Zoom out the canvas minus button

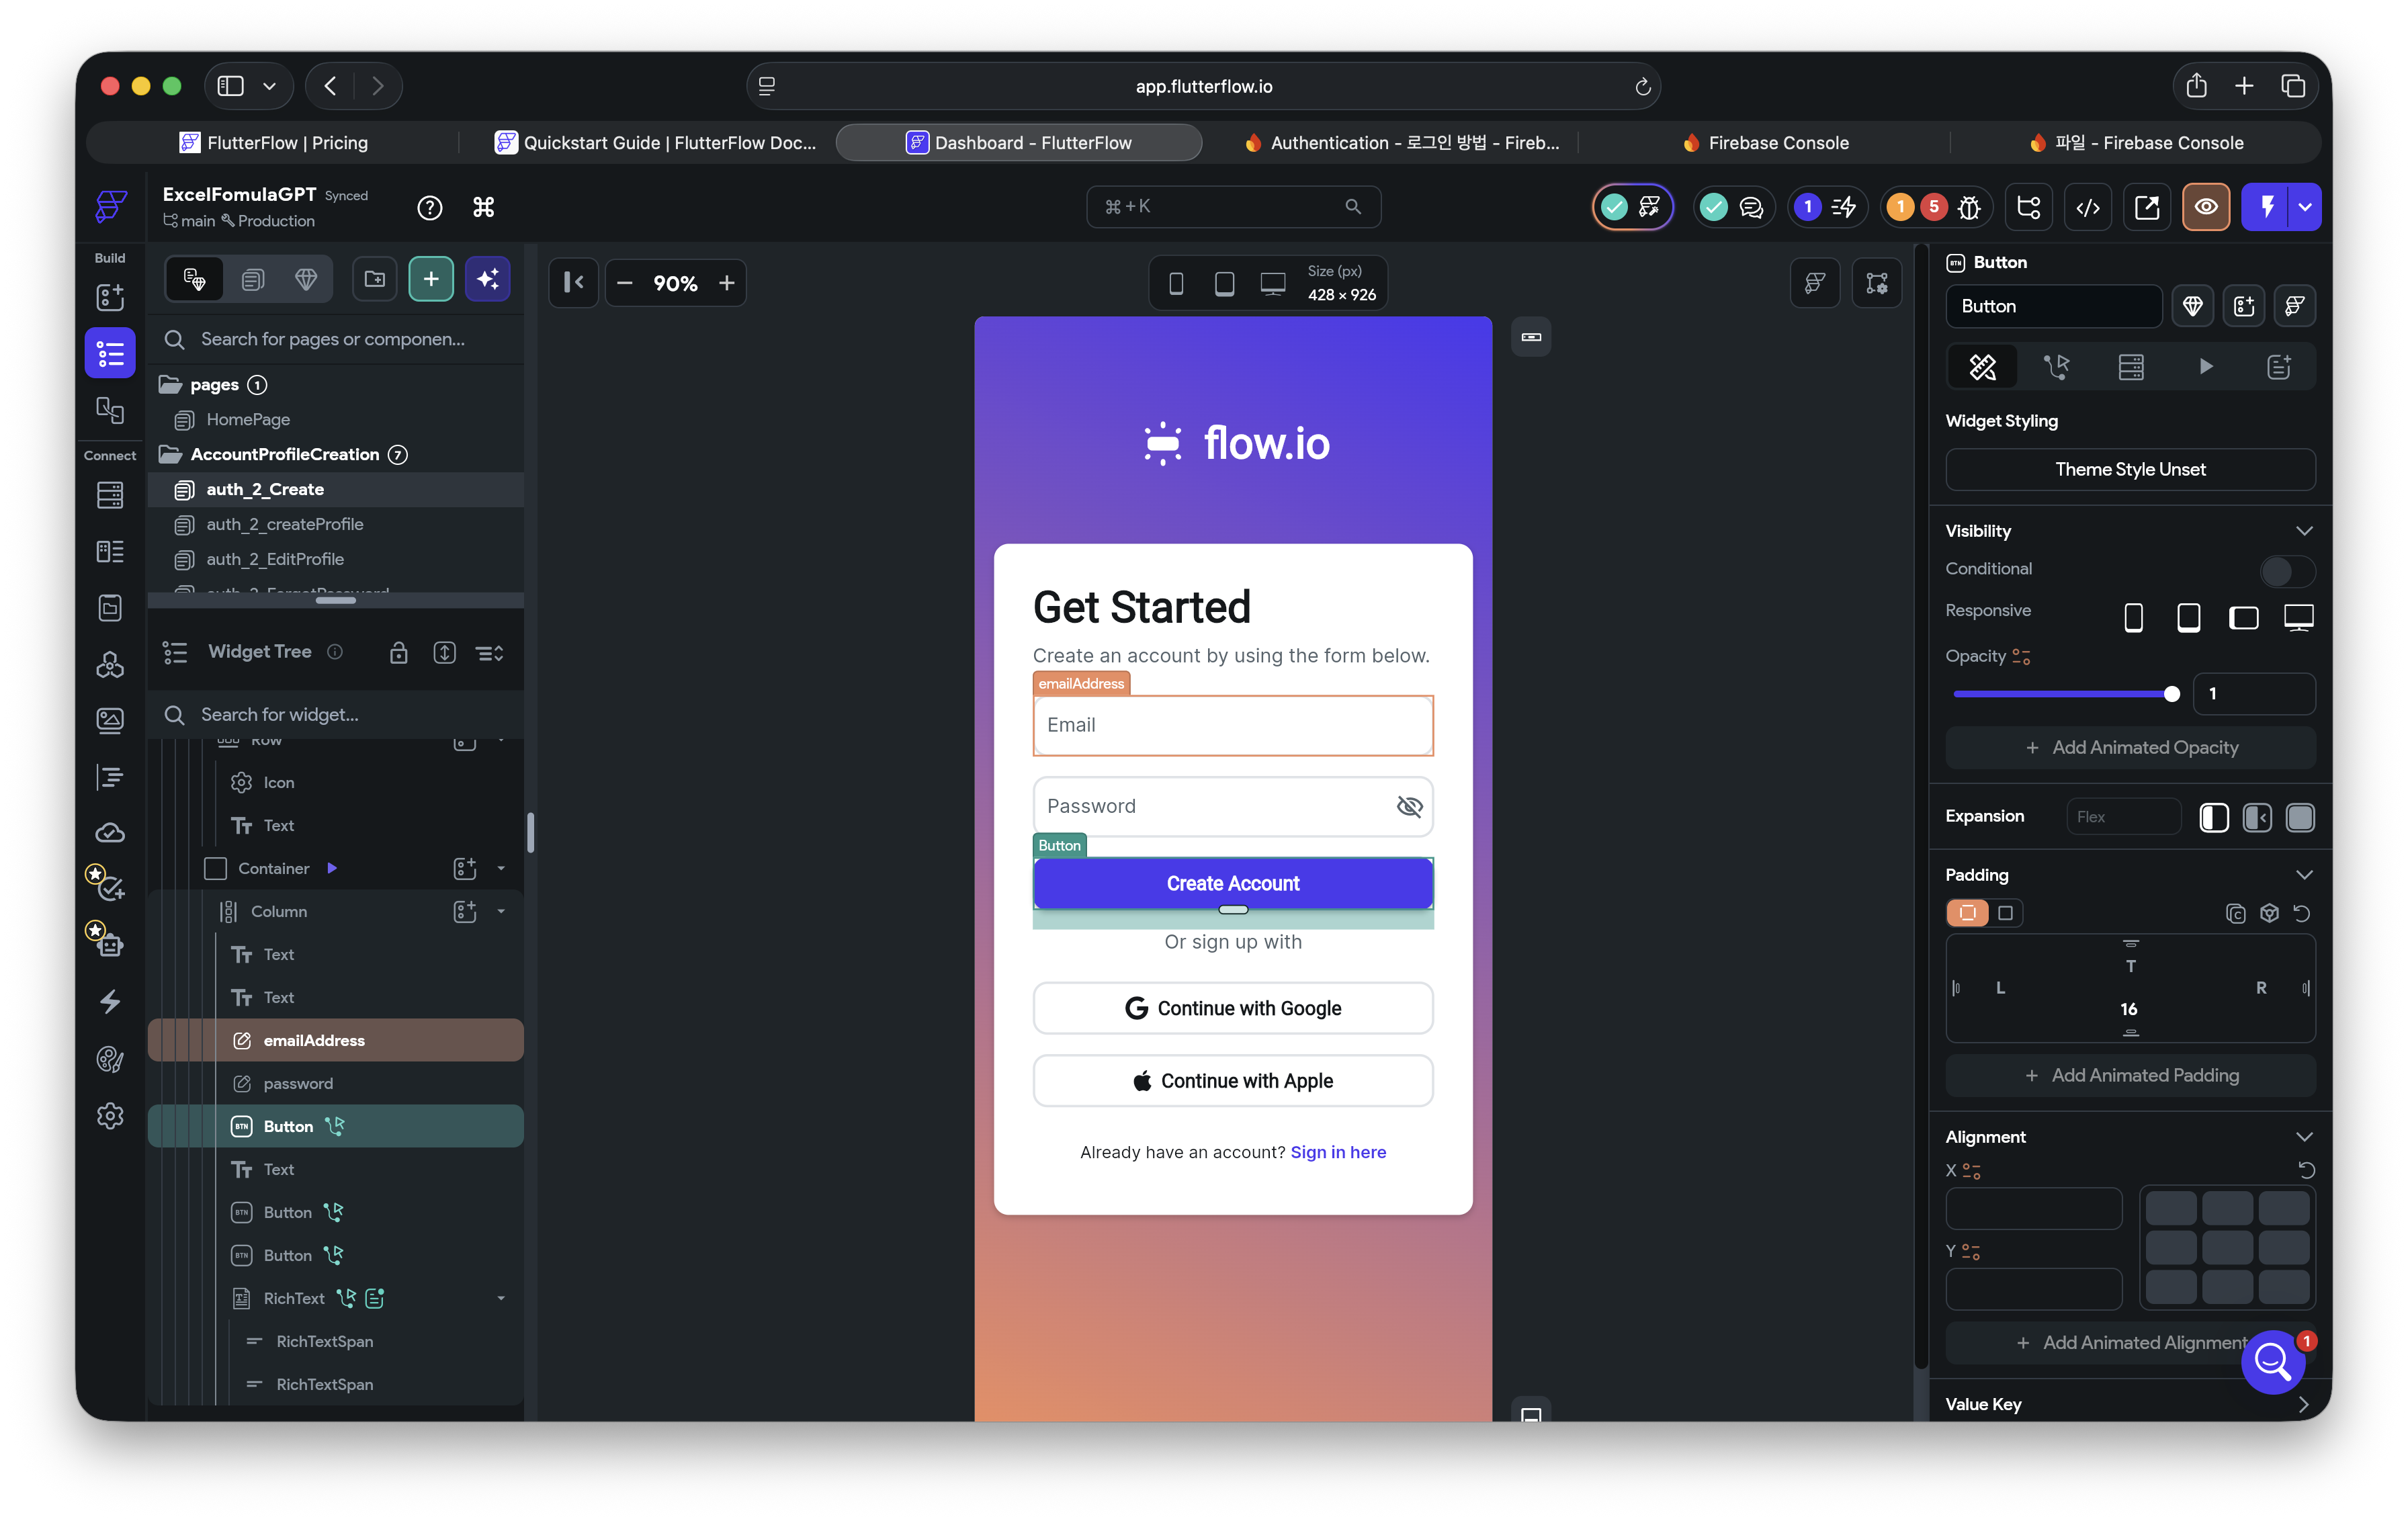click(625, 283)
